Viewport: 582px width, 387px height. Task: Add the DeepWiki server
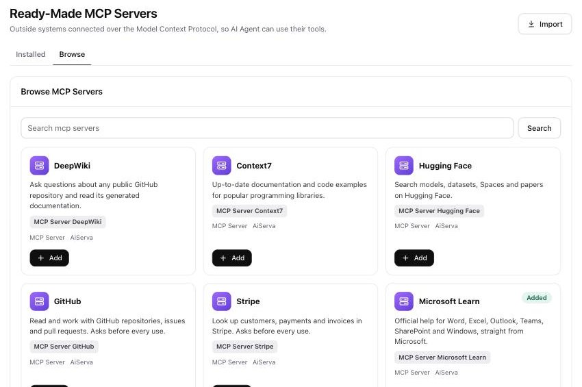tap(49, 258)
